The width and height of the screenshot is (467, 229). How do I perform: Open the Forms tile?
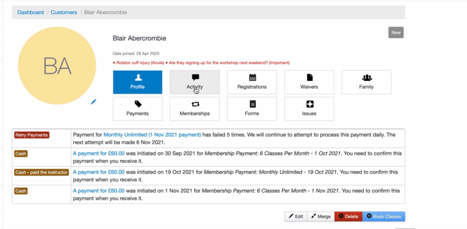252,109
